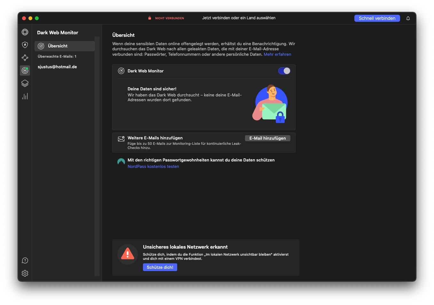Image resolution: width=434 pixels, height=305 pixels.
Task: Click the E-Mail hinzufügen button
Action: coord(268,138)
